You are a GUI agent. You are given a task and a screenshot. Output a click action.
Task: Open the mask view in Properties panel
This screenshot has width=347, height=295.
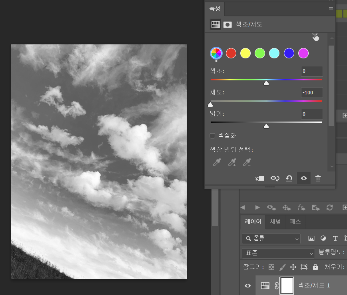[227, 25]
